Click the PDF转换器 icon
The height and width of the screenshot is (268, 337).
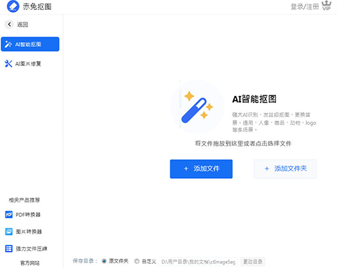(x=9, y=215)
